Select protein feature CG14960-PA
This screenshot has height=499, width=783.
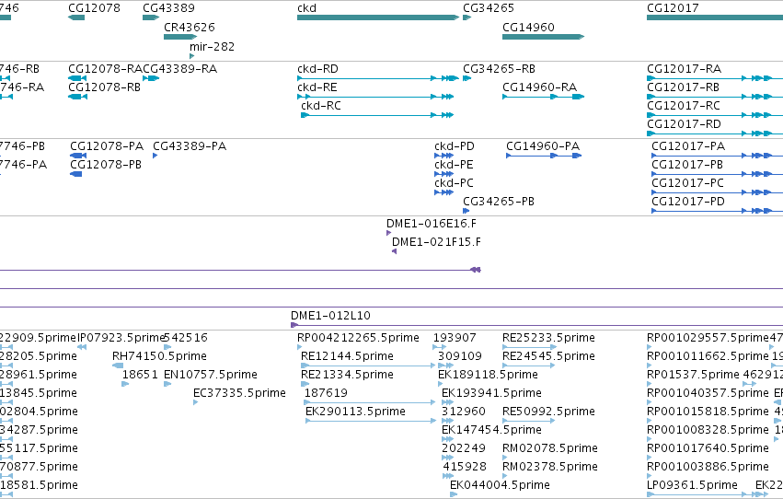pos(544,156)
